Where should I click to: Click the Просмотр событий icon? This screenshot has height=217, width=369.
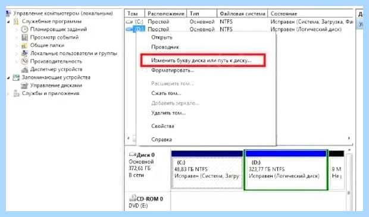tap(24, 37)
